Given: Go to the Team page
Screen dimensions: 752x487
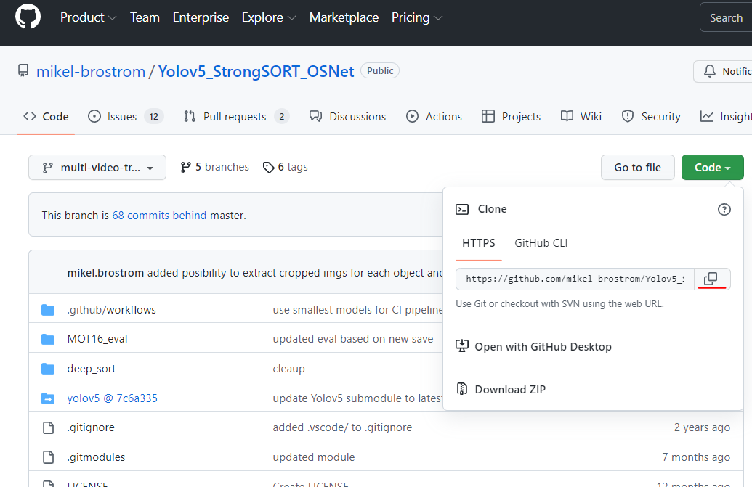Looking at the screenshot, I should [x=145, y=17].
